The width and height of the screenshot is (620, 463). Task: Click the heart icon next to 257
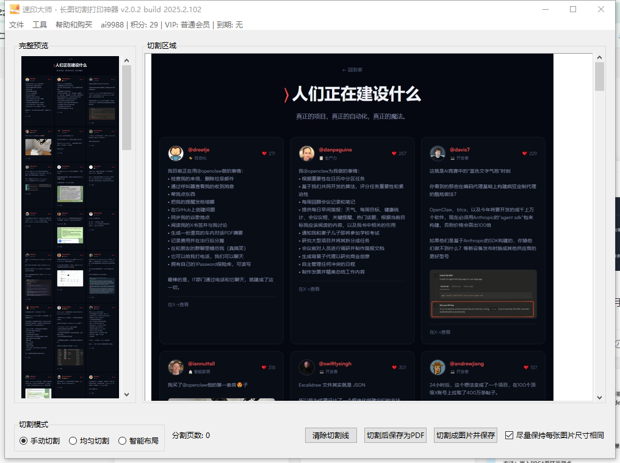tap(395, 154)
